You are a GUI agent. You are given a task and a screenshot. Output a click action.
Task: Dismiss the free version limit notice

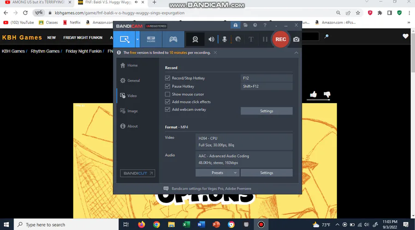[x=215, y=52]
